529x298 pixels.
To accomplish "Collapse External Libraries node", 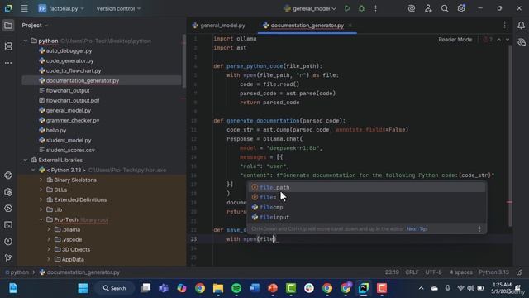I will pyautogui.click(x=26, y=160).
